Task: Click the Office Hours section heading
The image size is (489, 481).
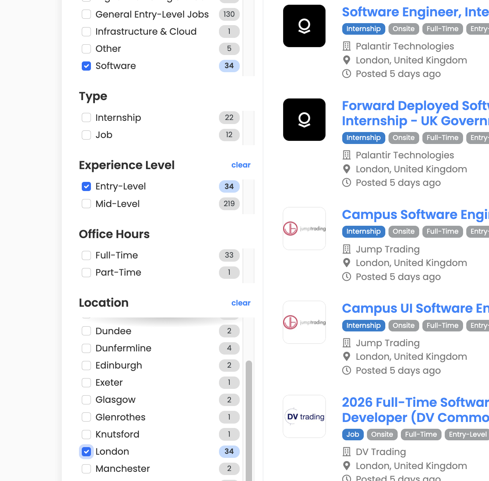Action: coord(114,234)
